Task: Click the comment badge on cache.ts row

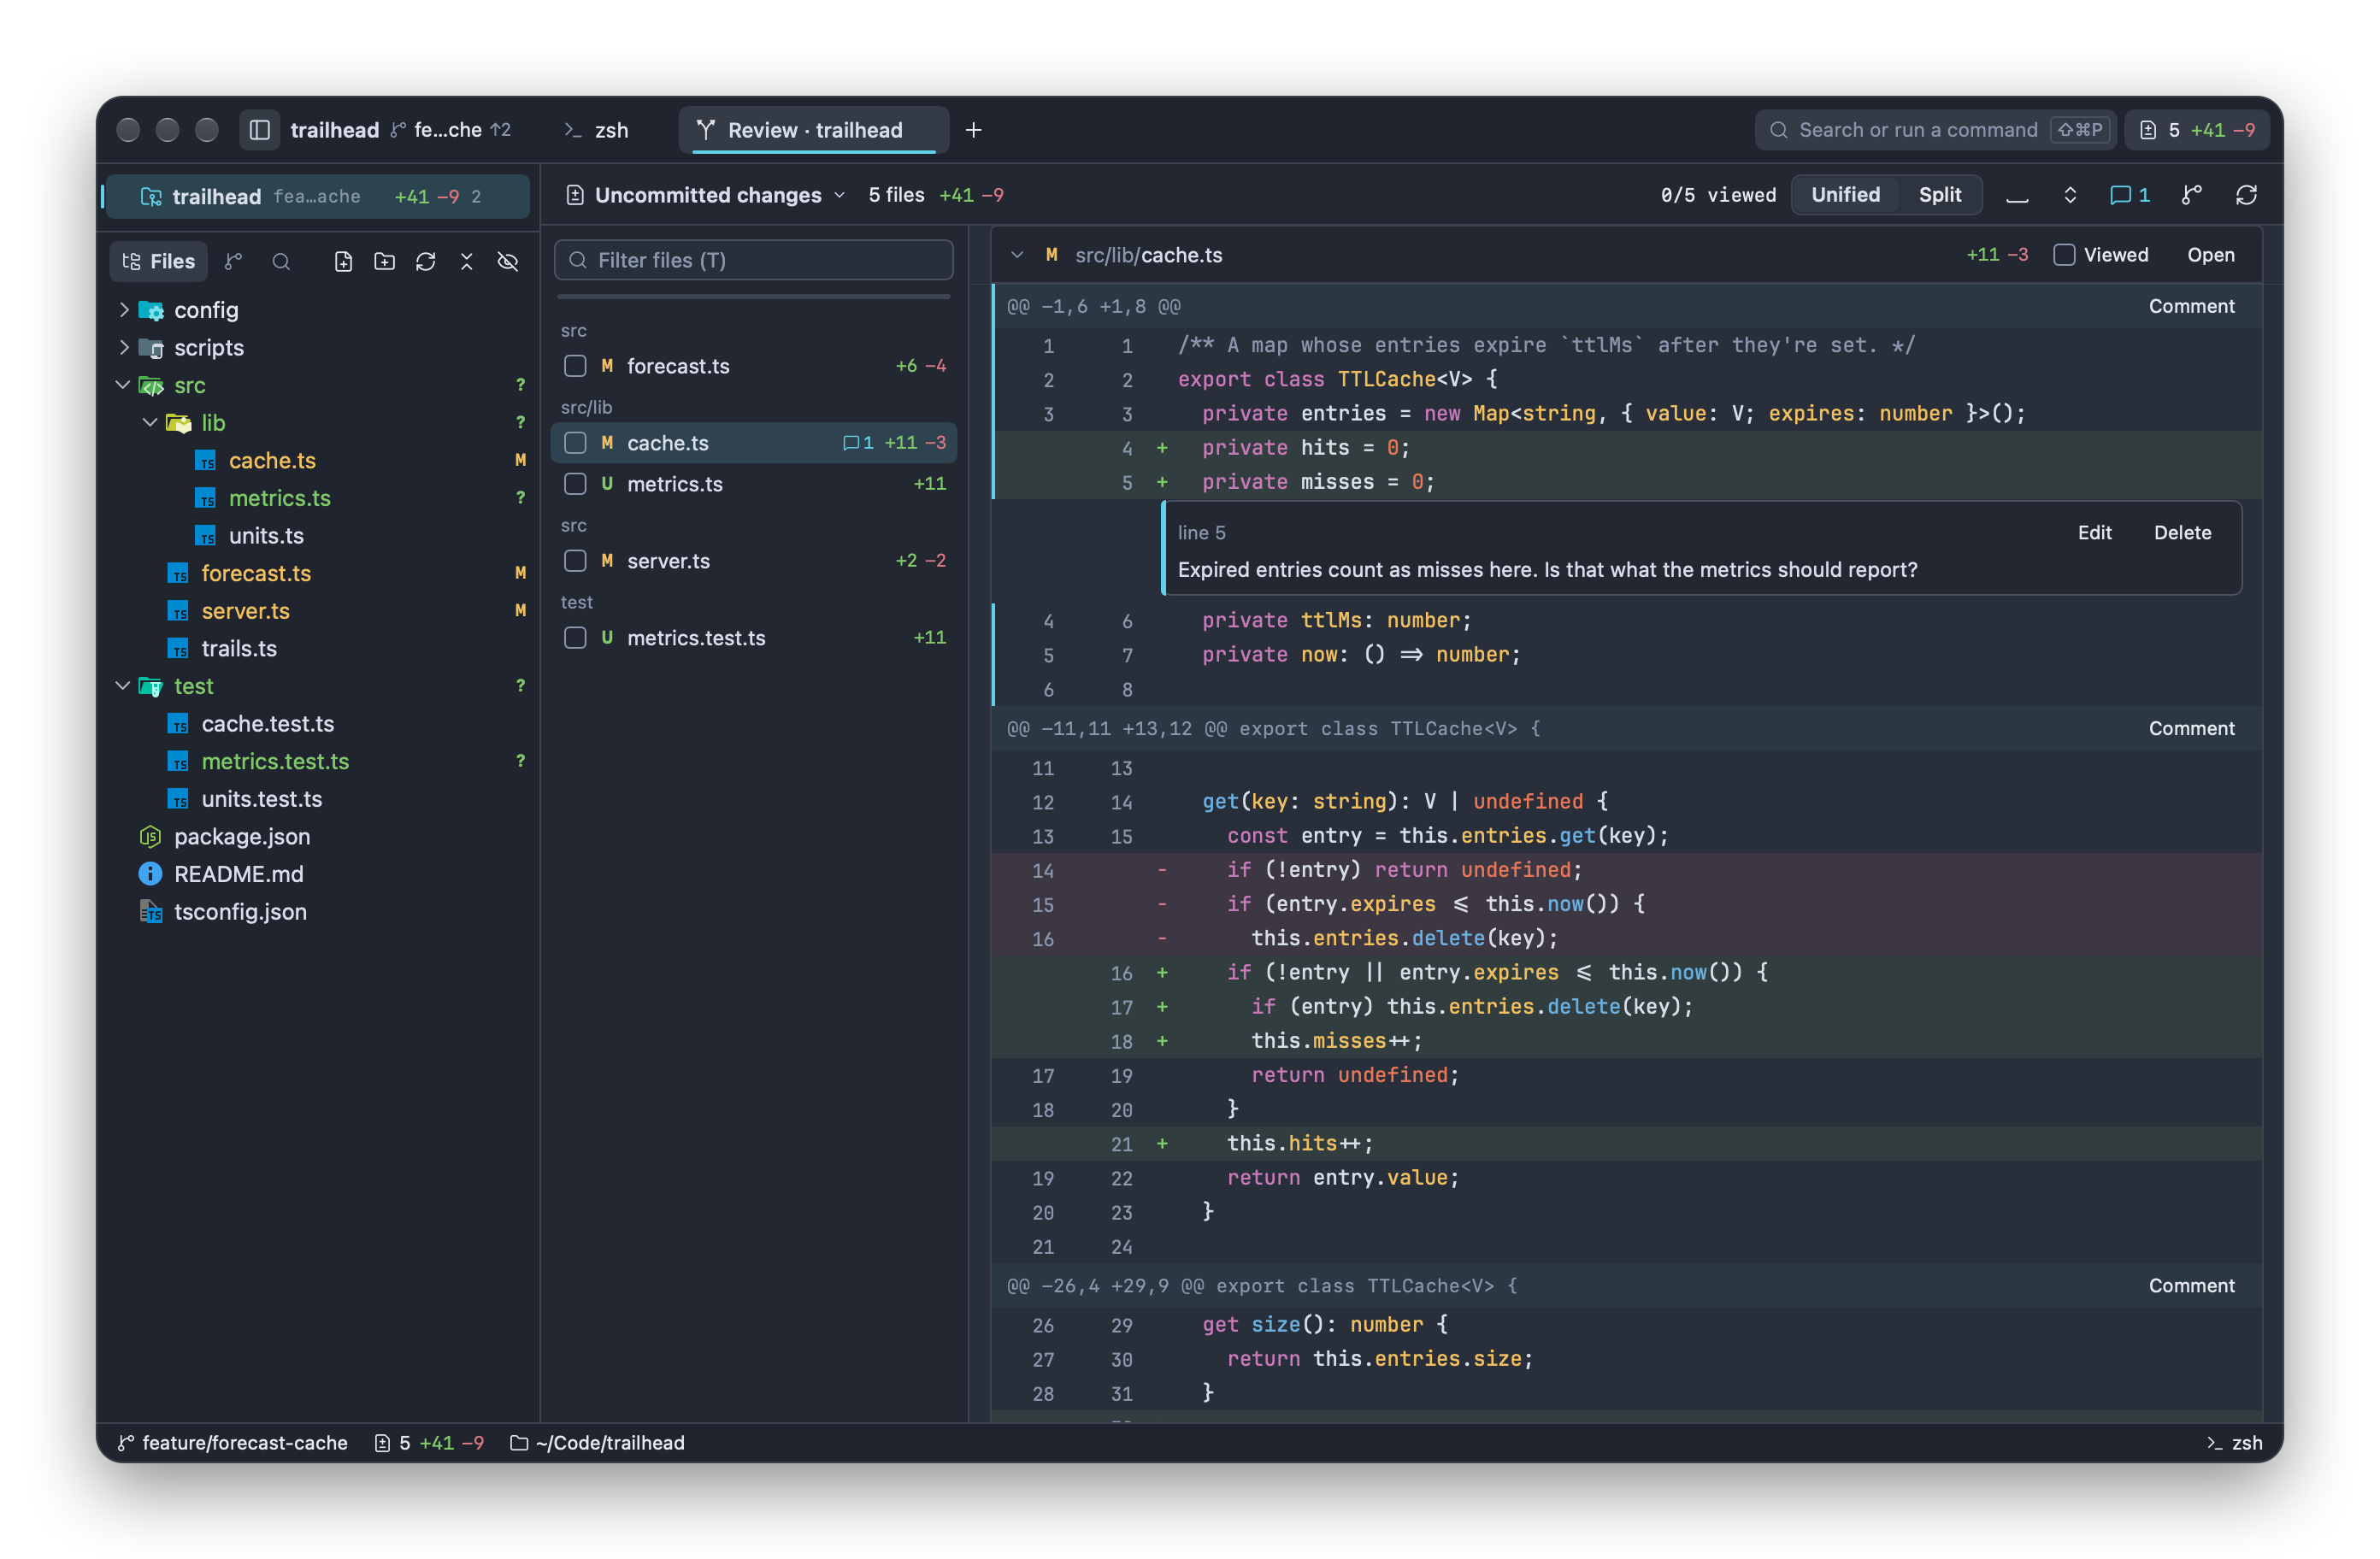Action: point(858,443)
